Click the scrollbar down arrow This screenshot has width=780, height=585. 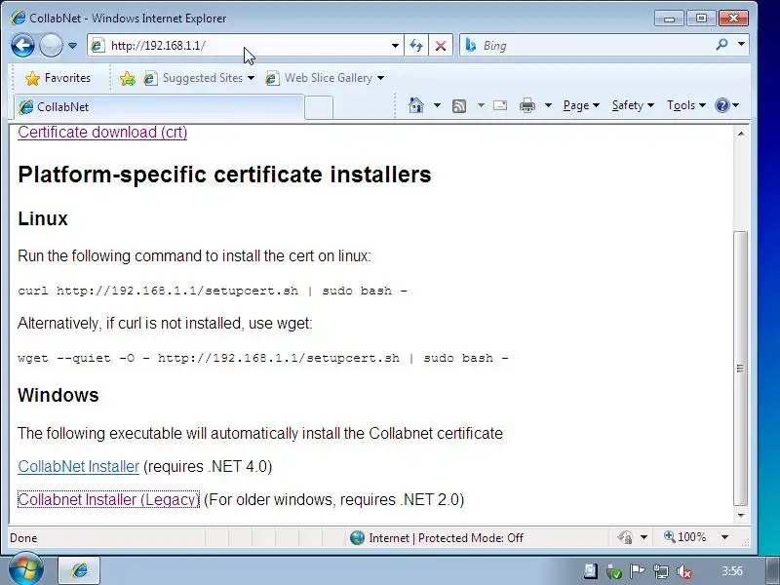tap(741, 516)
